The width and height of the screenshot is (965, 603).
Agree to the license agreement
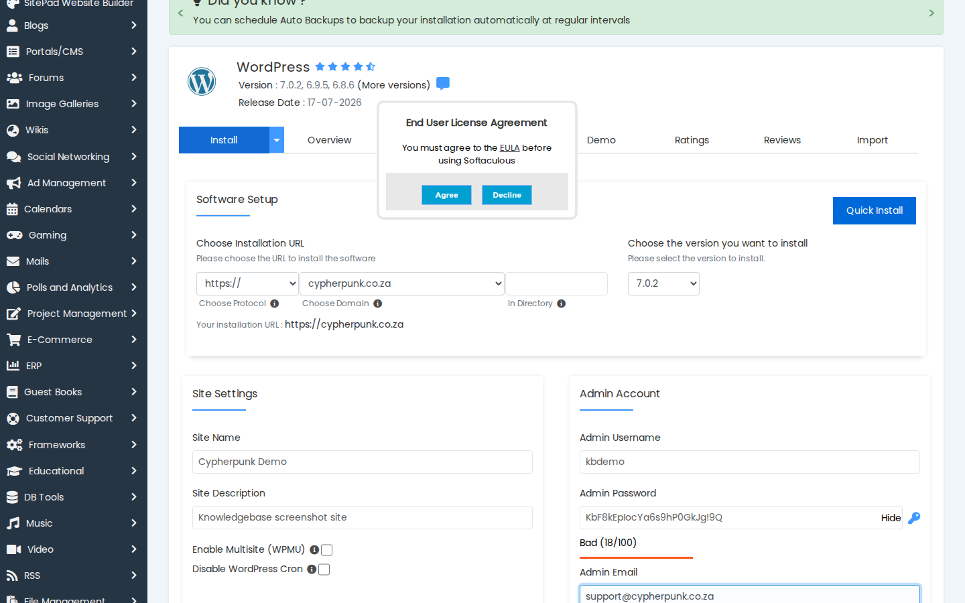(x=446, y=195)
